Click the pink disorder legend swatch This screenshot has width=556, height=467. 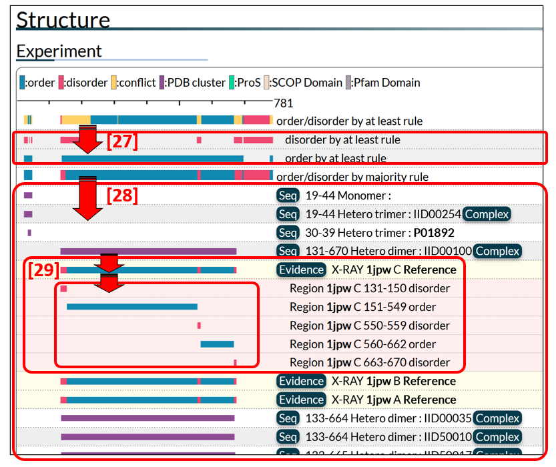pos(61,83)
